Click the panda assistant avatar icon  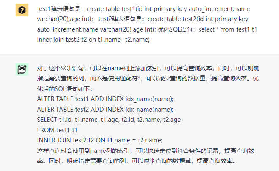22,69
